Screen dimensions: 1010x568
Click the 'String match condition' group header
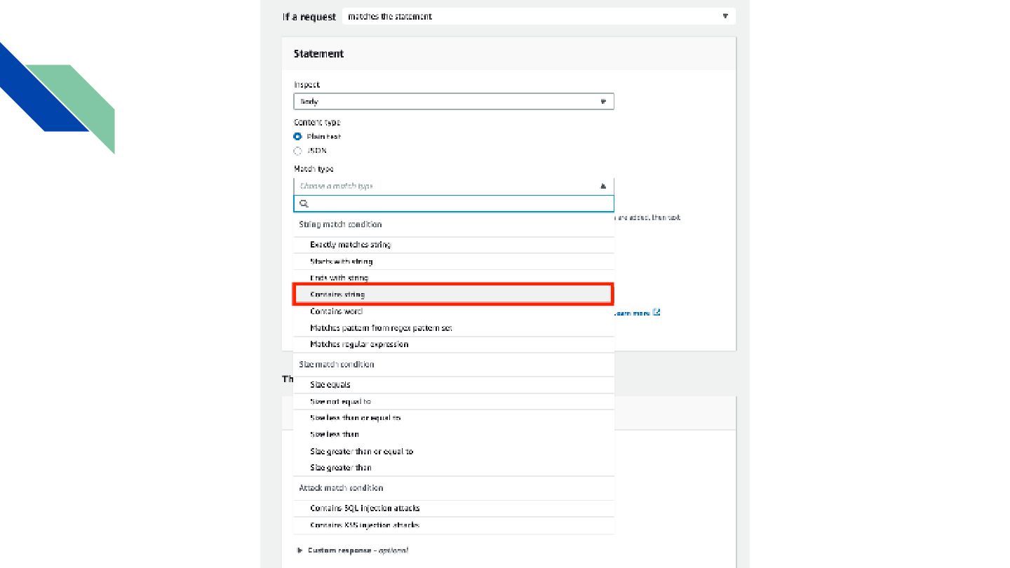[340, 224]
